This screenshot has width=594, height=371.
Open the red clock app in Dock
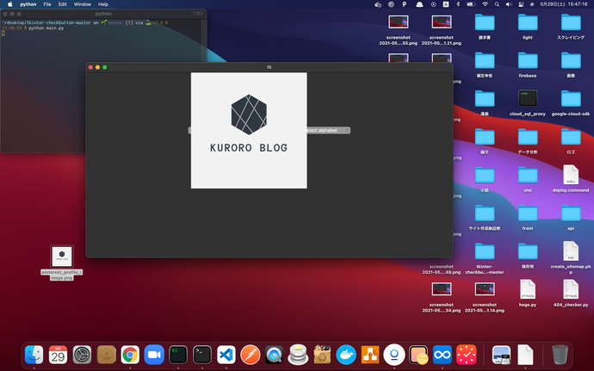tap(467, 356)
